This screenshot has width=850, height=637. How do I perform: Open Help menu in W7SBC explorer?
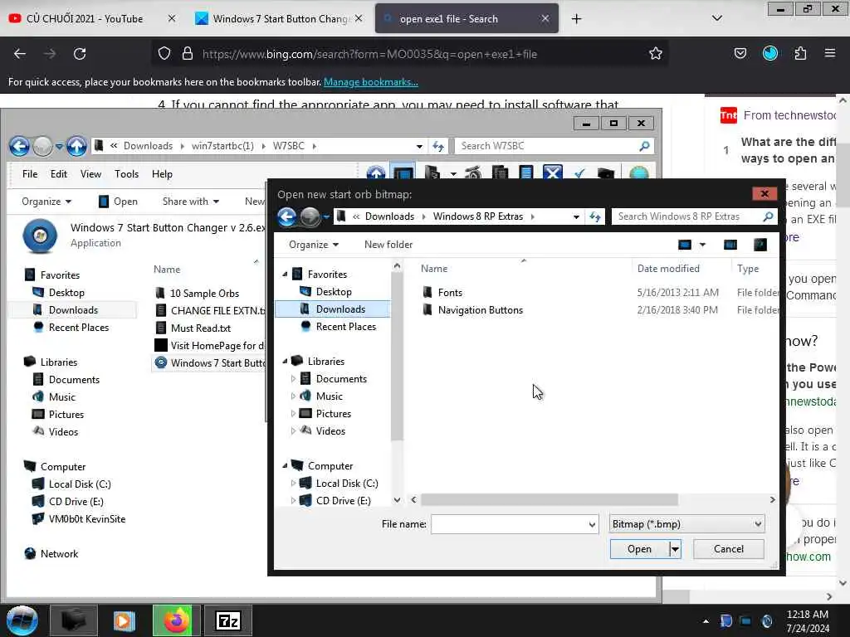pos(162,174)
